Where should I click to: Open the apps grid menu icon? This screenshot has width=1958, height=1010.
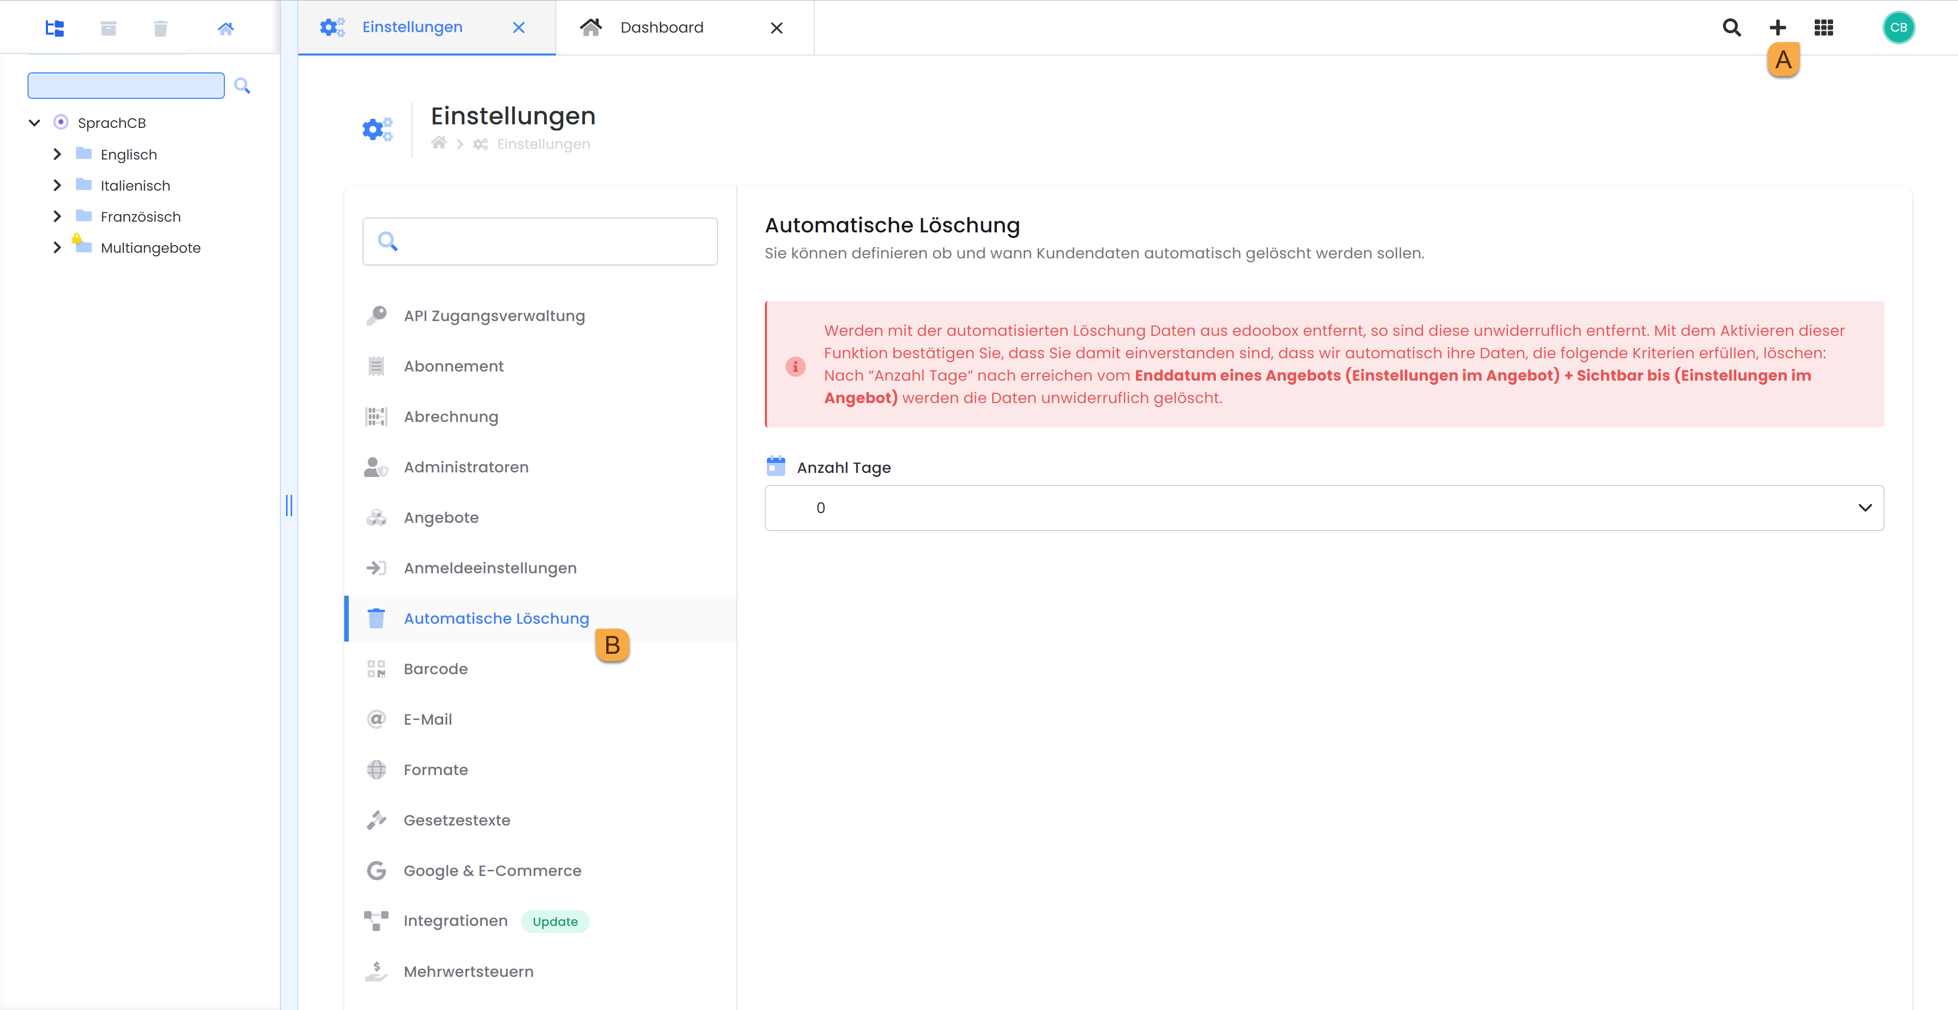[1823, 28]
